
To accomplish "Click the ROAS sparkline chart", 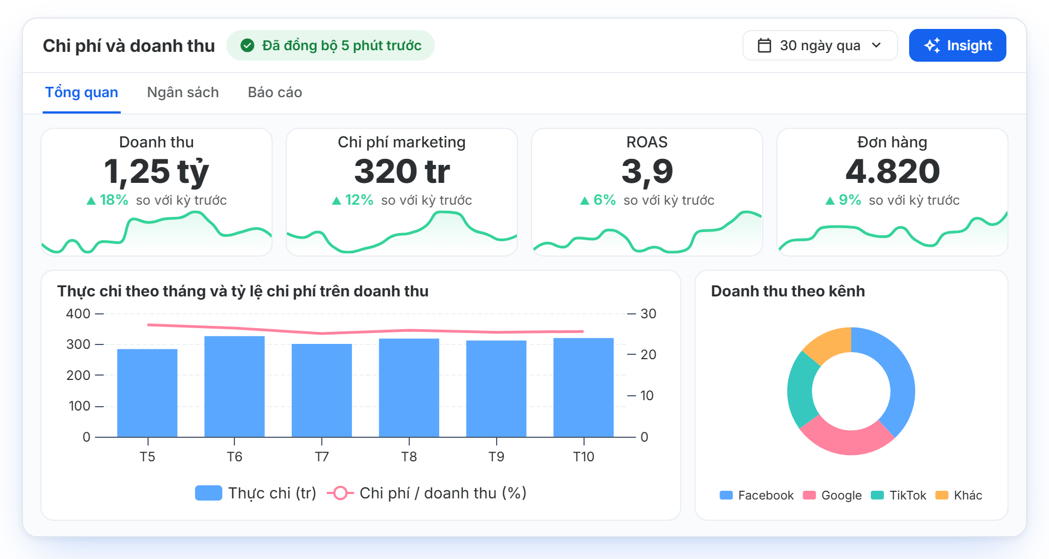I will 647,234.
